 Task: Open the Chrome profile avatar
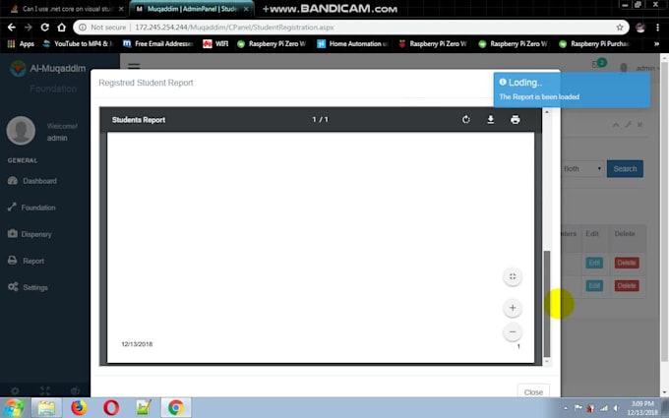coord(640,28)
